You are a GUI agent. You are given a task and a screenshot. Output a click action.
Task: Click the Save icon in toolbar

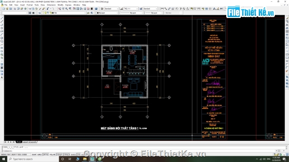coord(10,9)
